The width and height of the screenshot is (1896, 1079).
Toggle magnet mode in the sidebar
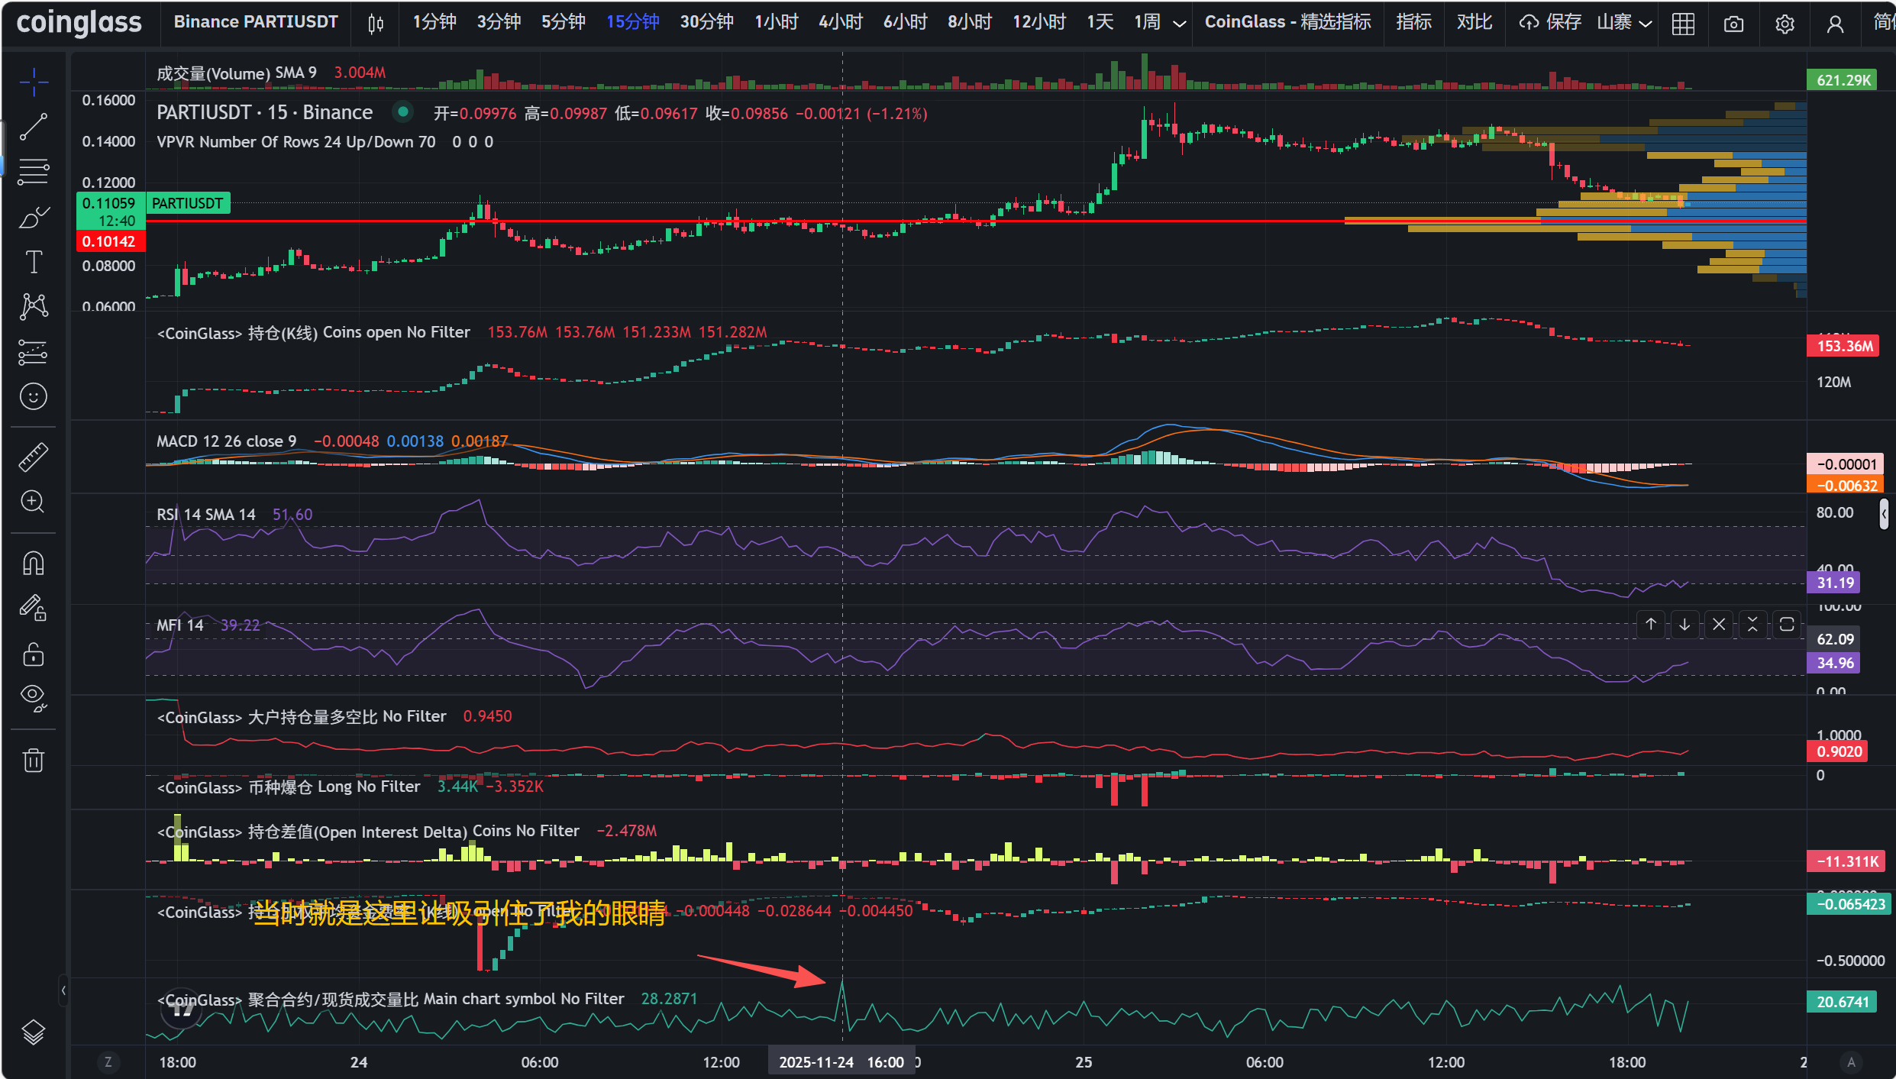click(34, 563)
